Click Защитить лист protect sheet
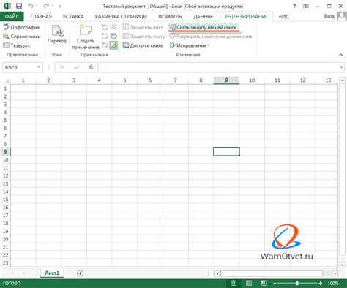The height and width of the screenshot is (288, 347). click(x=143, y=27)
